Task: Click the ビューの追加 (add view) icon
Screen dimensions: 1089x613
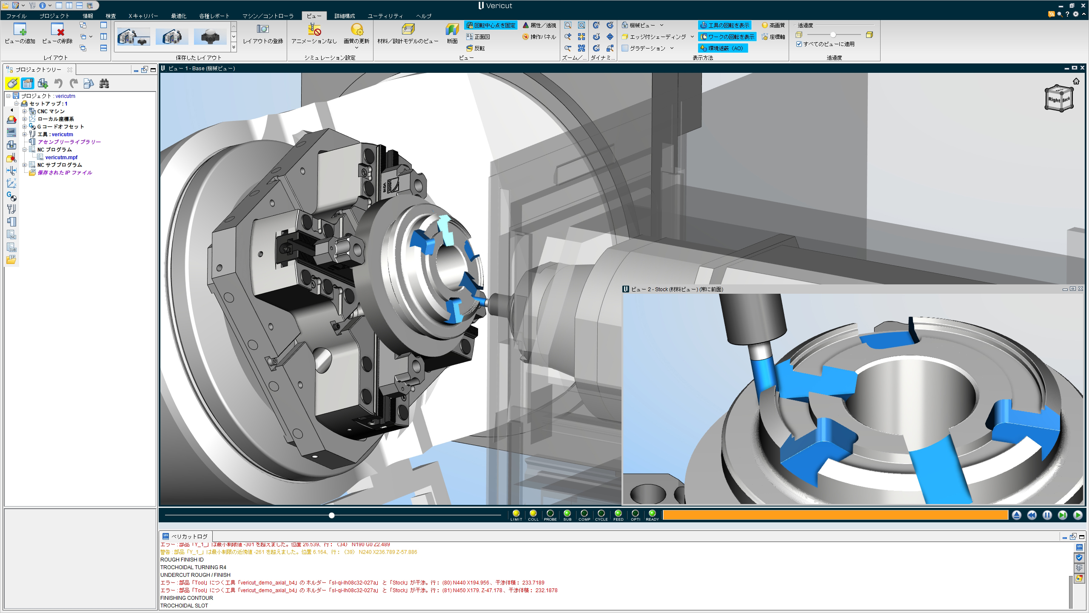Action: pyautogui.click(x=20, y=29)
